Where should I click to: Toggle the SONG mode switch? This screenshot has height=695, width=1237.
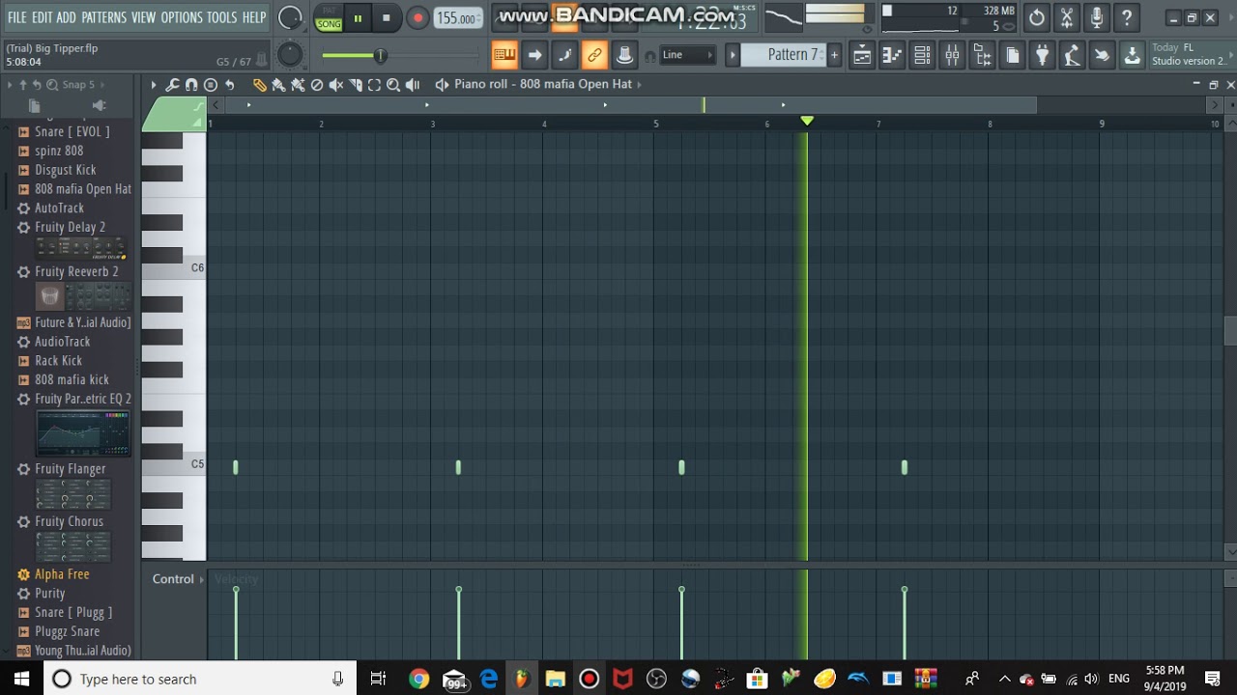click(329, 24)
